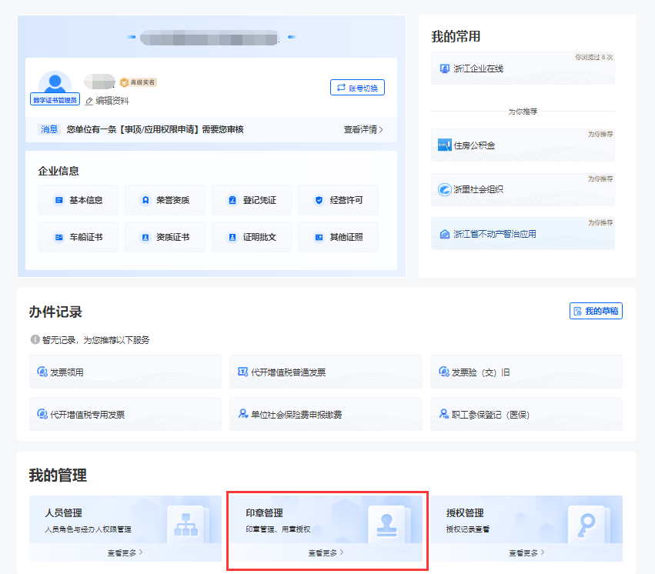Expand 查看更多 under 授权管理
Viewport: 655px width, 574px height.
click(x=526, y=552)
